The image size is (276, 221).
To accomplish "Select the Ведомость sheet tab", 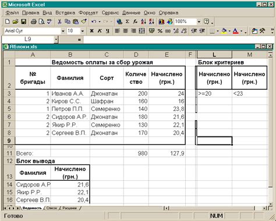I will click(32, 208).
